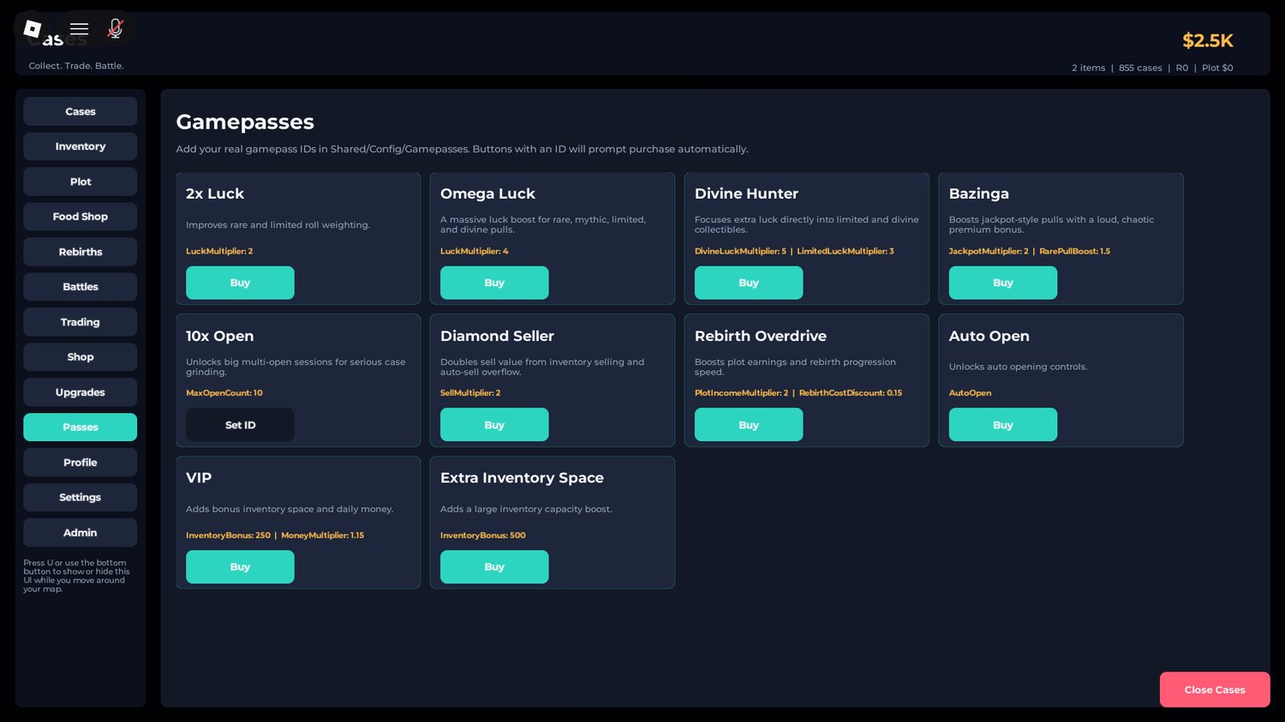Buy the 2x Luck gamepass

coord(240,283)
